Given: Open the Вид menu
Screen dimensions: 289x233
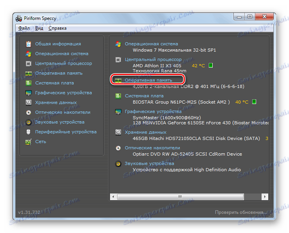Looking at the screenshot, I should point(39,28).
